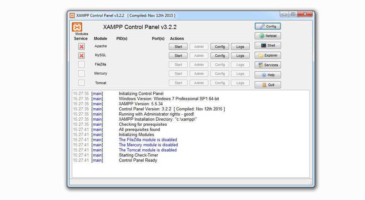The width and height of the screenshot is (365, 200).
Task: Click log line 'XAMPP Version: 5.5.34'
Action: [x=141, y=104]
